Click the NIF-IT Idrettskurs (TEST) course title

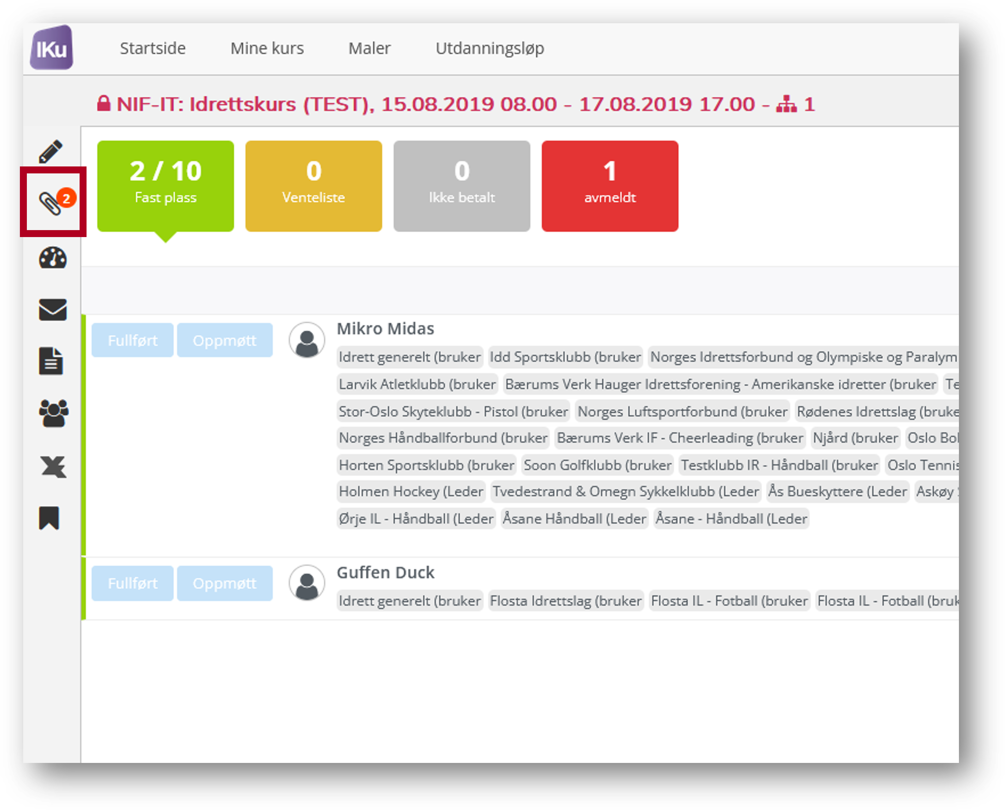[456, 103]
